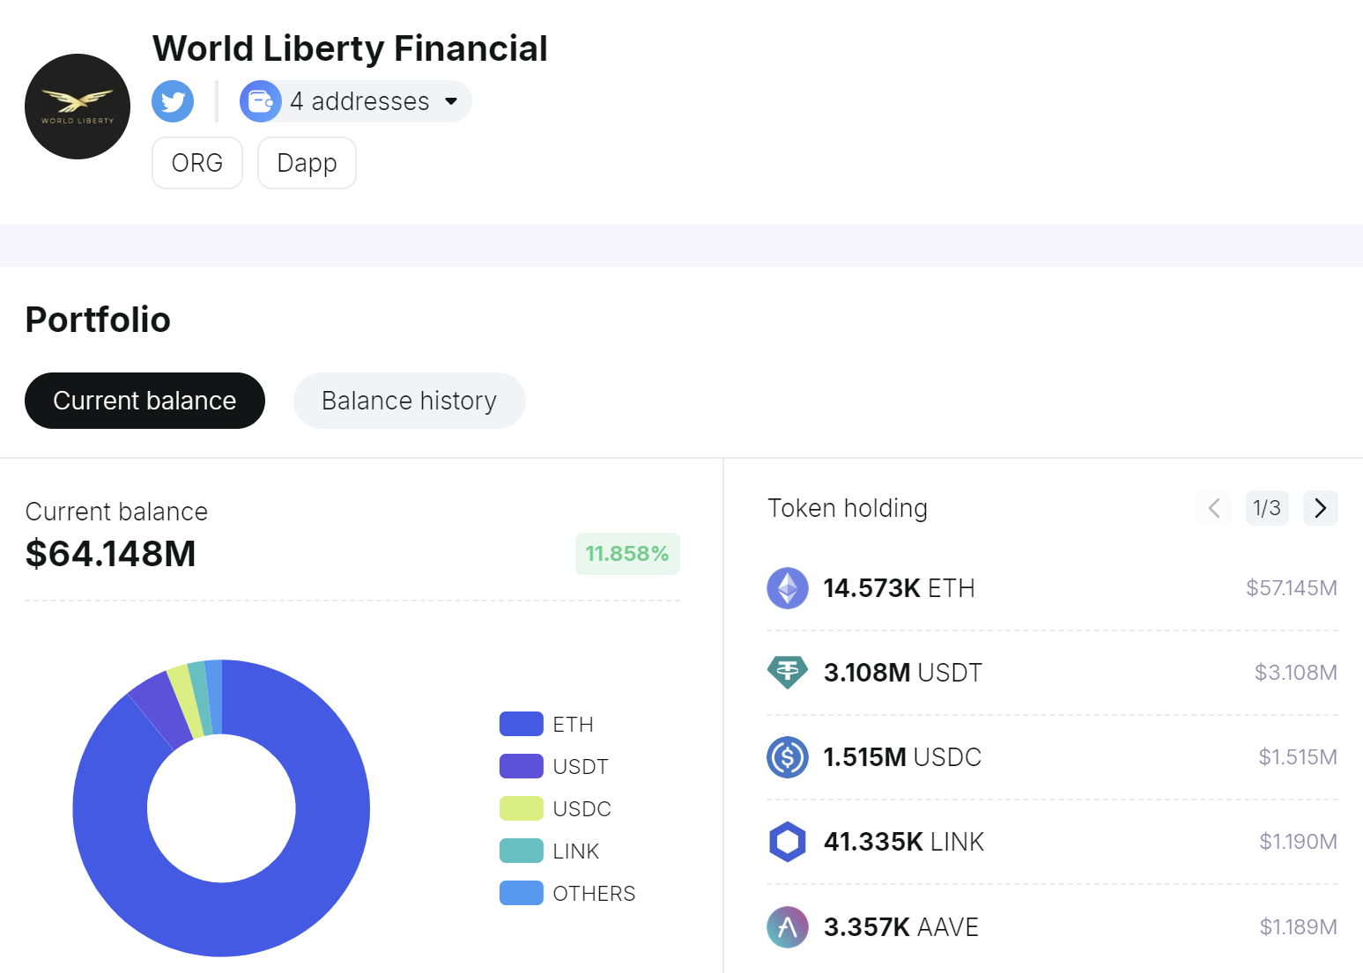The height and width of the screenshot is (973, 1363).
Task: Click the Dapp tag button
Action: click(307, 163)
